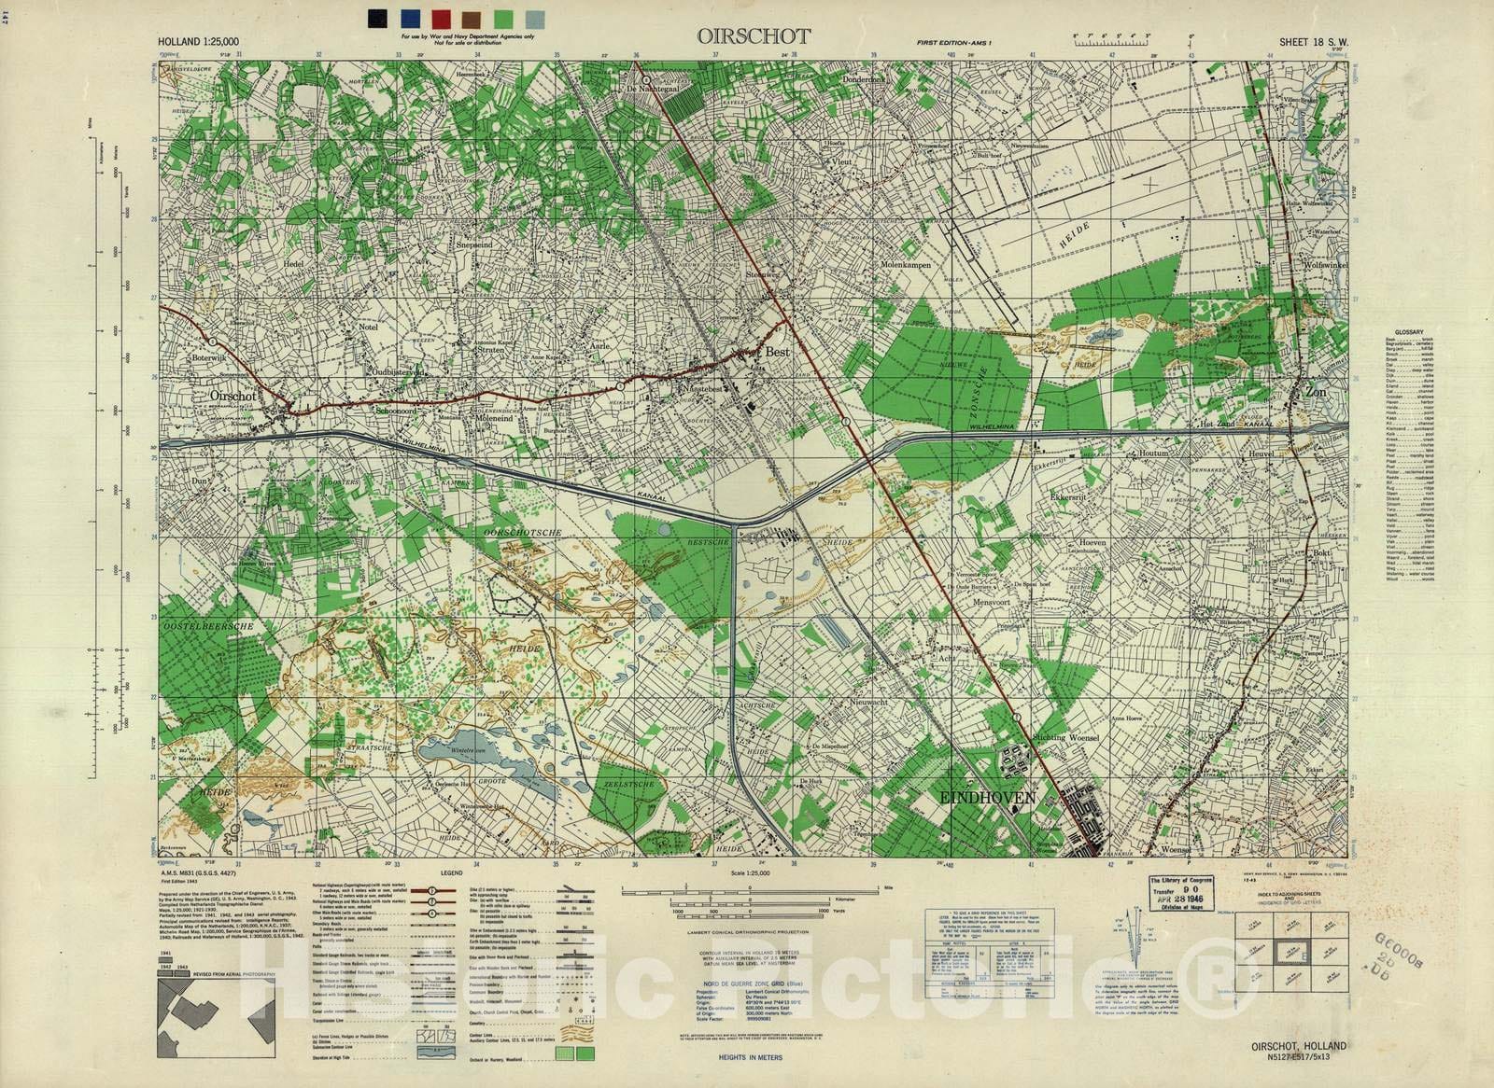This screenshot has width=1494, height=1088.
Task: Click the highway route marker 1 legend symbol
Action: click(431, 891)
